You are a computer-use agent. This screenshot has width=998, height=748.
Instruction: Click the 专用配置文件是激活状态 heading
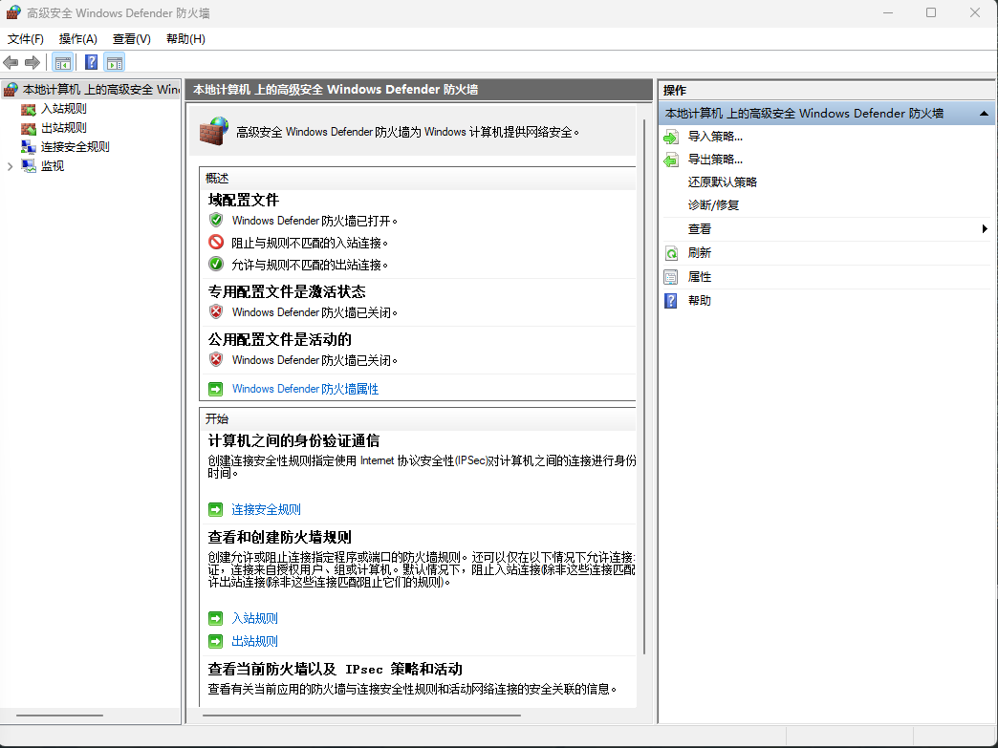(287, 291)
